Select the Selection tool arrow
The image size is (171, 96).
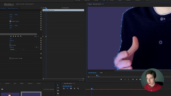(58, 85)
